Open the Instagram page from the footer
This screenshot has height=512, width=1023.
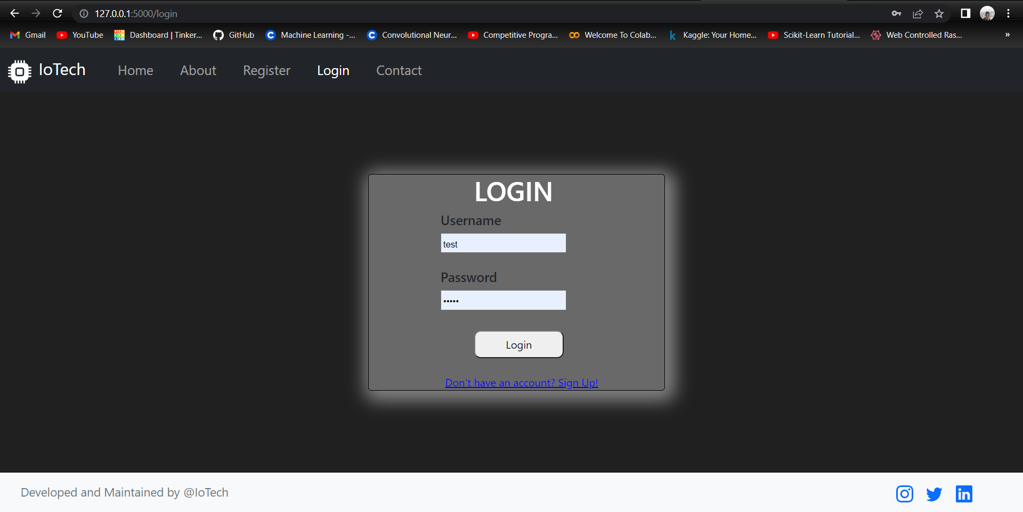point(904,493)
